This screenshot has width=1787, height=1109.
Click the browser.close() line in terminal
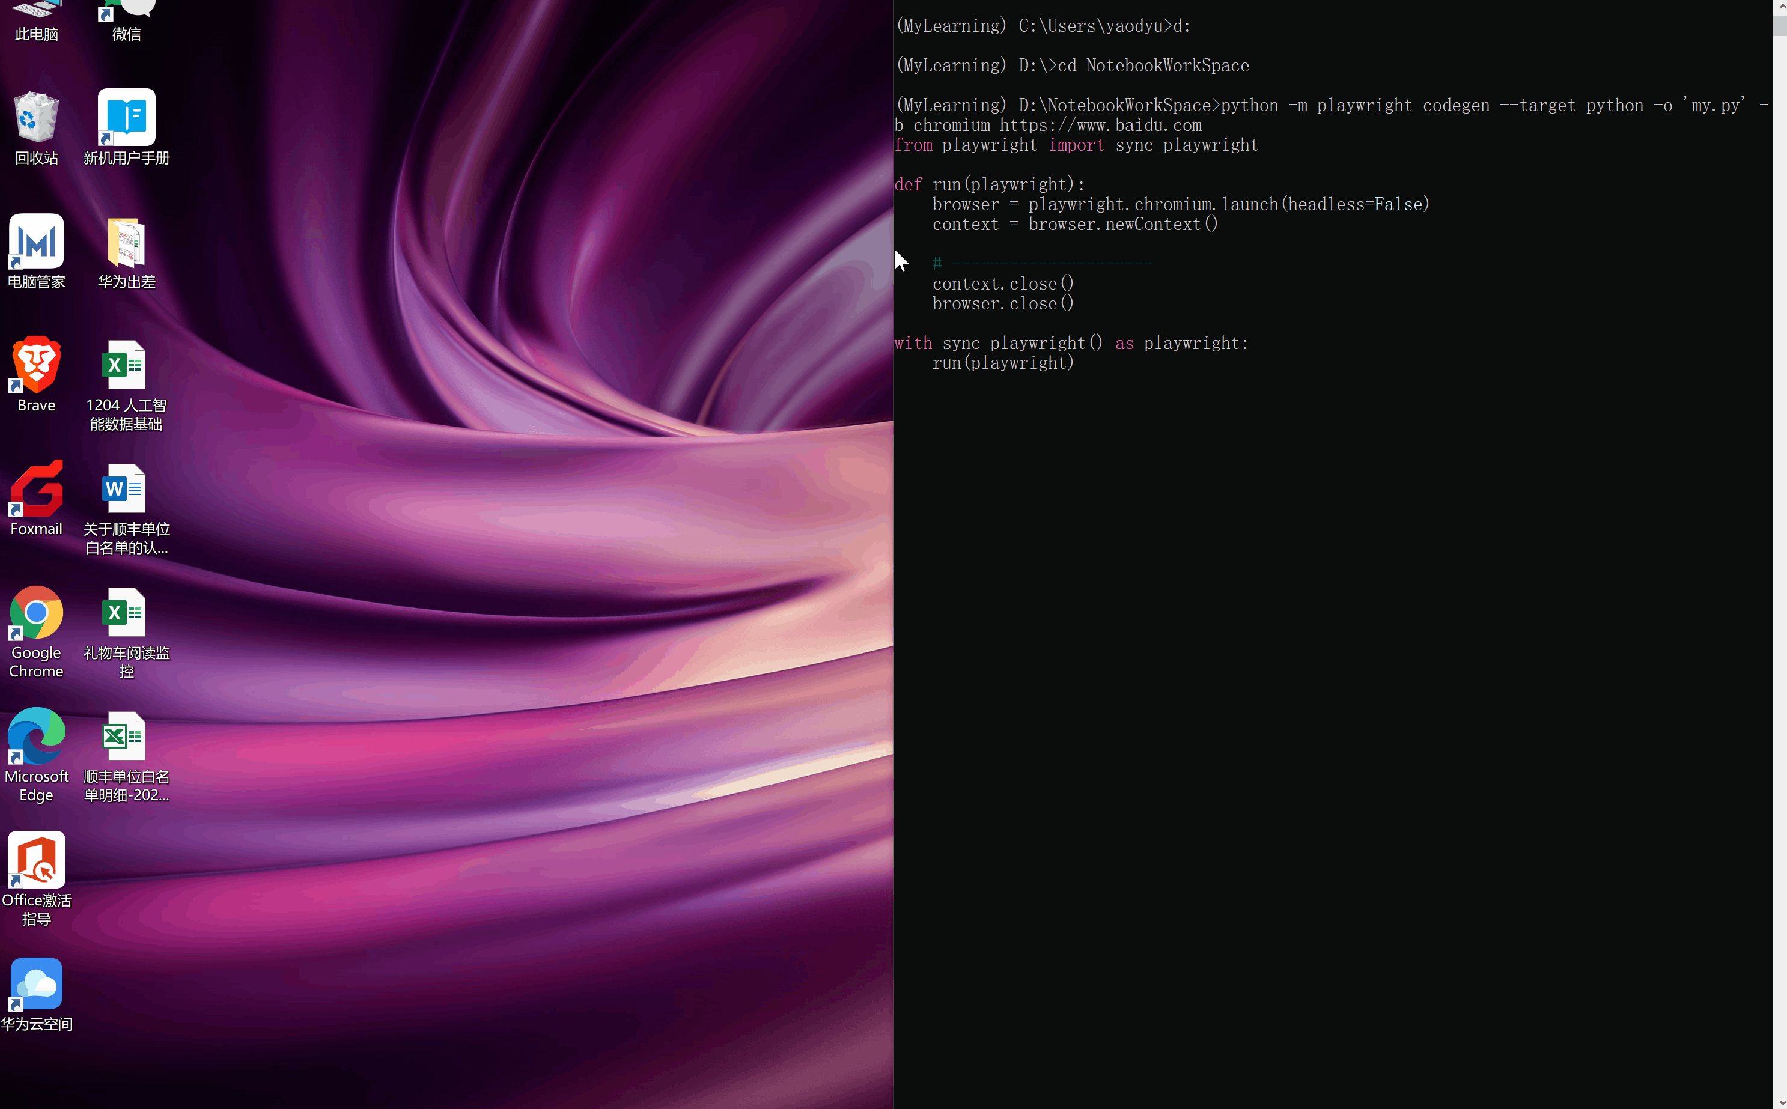tap(1002, 303)
